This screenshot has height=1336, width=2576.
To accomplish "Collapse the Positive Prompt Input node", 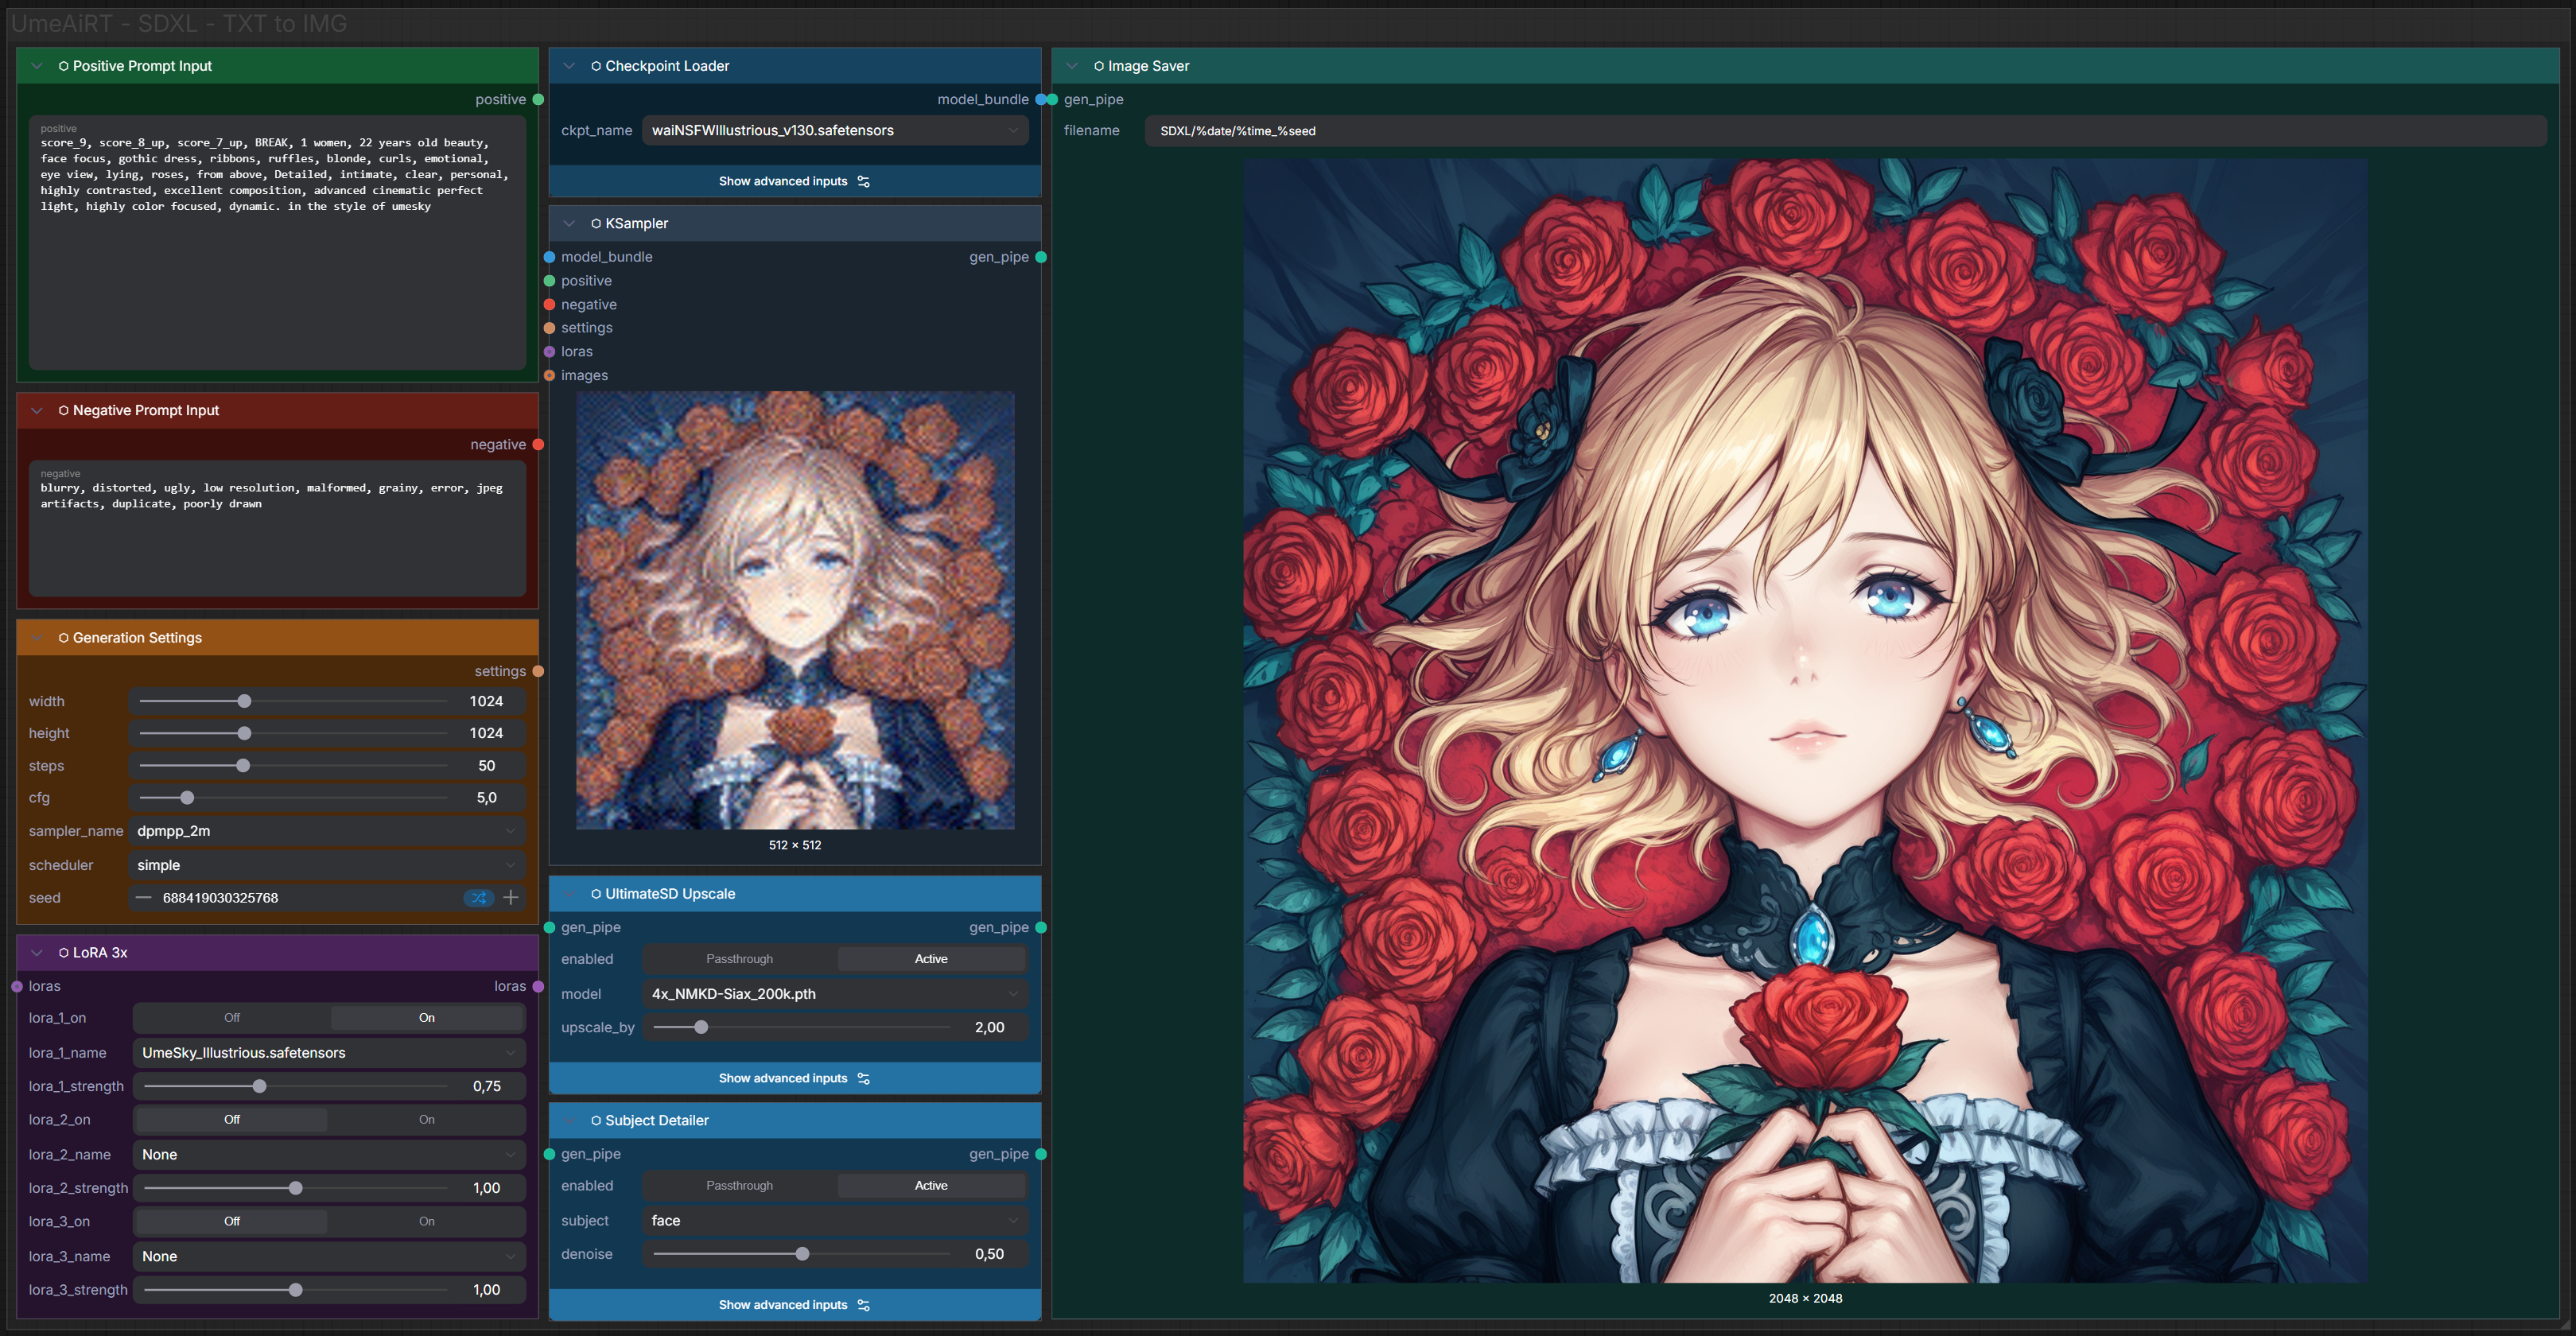I will click(37, 66).
